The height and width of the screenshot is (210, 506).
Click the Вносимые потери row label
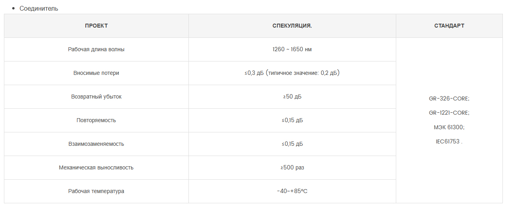point(96,73)
